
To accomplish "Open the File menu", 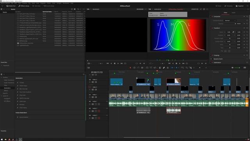I will coord(12,3).
